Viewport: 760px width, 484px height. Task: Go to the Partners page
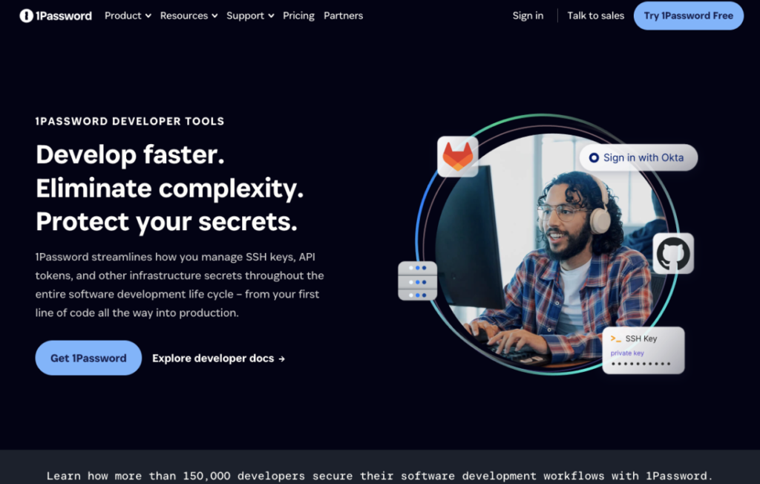pyautogui.click(x=343, y=16)
